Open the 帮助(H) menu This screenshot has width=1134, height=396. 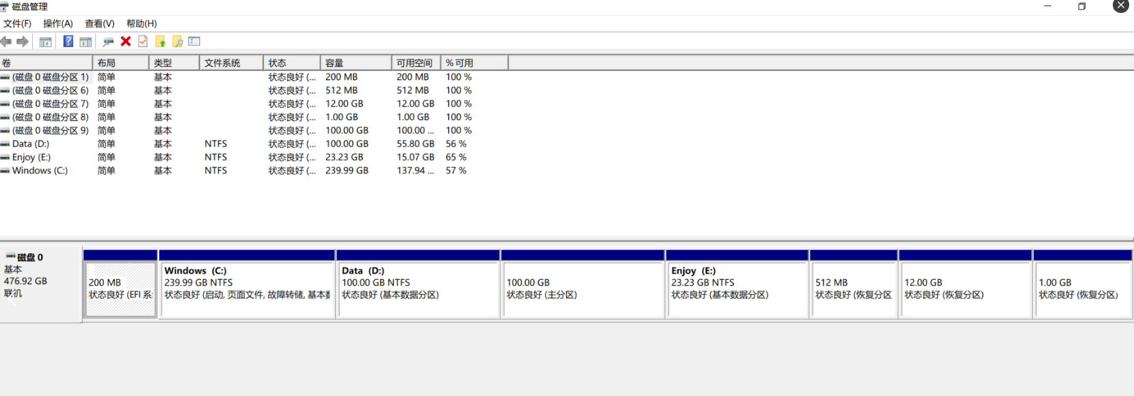pyautogui.click(x=141, y=23)
